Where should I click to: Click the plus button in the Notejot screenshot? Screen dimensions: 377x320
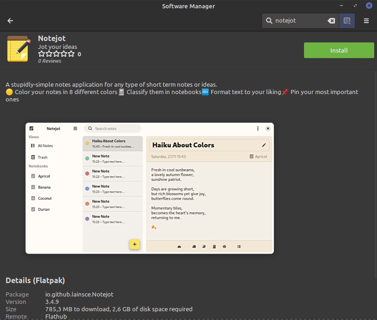coord(134,244)
